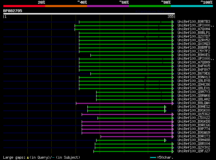This screenshot has width=216, height=160.
Task: Click the arrowhead ending the B9SKX0 alignment
Action: click(x=165, y=111)
